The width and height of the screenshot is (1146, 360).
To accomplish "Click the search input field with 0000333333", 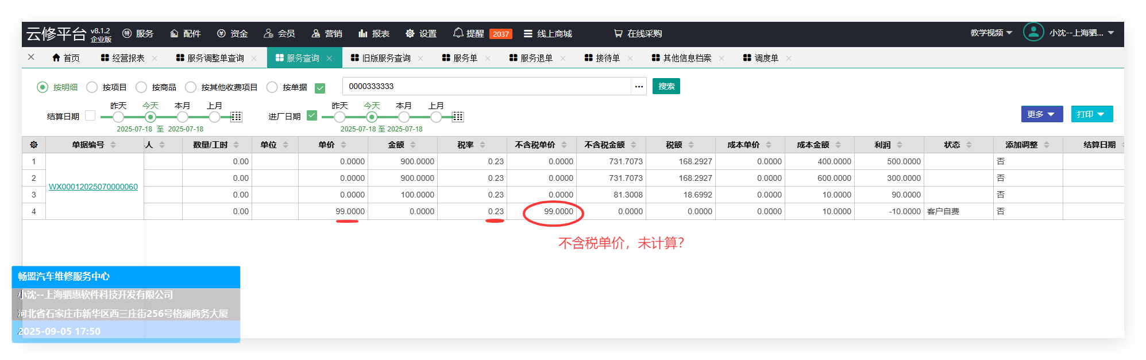I will pos(486,87).
